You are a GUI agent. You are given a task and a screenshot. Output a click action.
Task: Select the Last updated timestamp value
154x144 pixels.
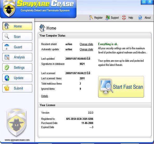pyautogui.click(x=78, y=59)
